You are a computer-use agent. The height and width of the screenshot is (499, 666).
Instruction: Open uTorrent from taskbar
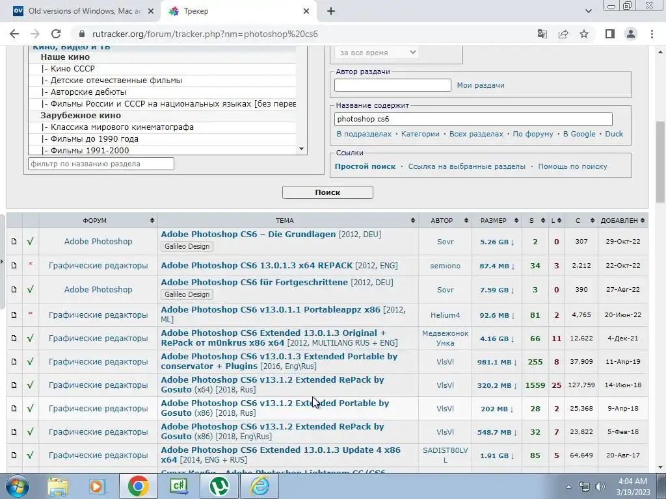click(219, 486)
